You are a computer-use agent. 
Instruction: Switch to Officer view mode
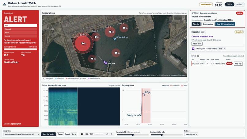coord(230,4)
